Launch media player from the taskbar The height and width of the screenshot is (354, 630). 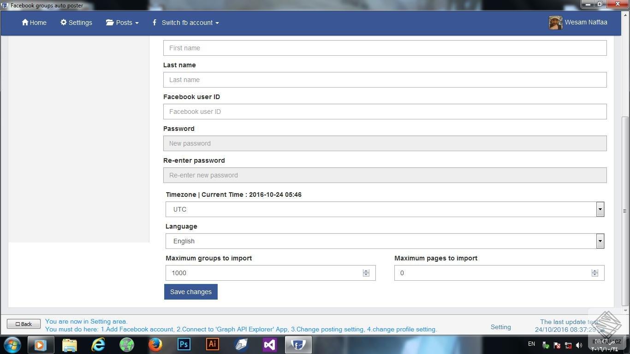[x=40, y=345]
